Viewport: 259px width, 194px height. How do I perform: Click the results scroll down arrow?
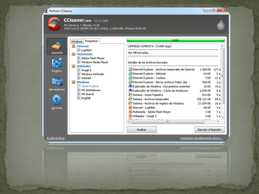point(223,118)
